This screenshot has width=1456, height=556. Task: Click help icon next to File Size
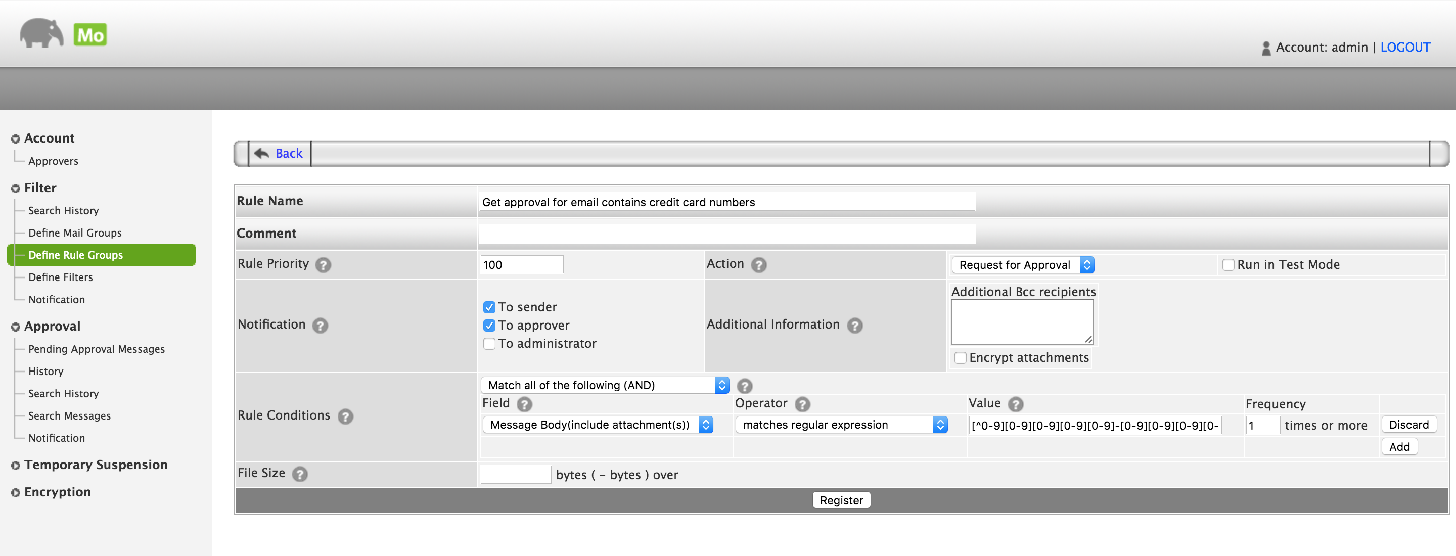(300, 474)
